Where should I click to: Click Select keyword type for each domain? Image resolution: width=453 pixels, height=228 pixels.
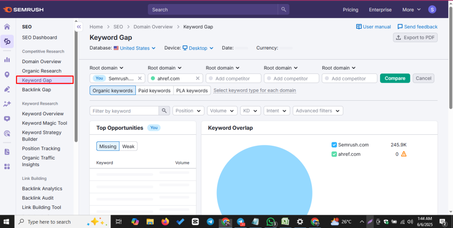point(254,90)
